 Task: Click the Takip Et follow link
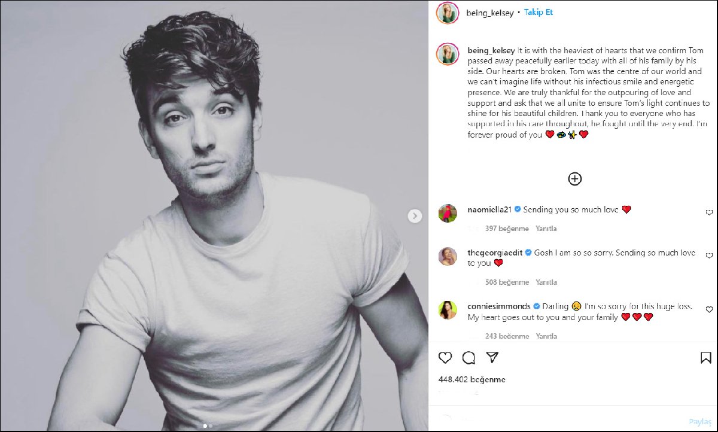click(x=538, y=12)
